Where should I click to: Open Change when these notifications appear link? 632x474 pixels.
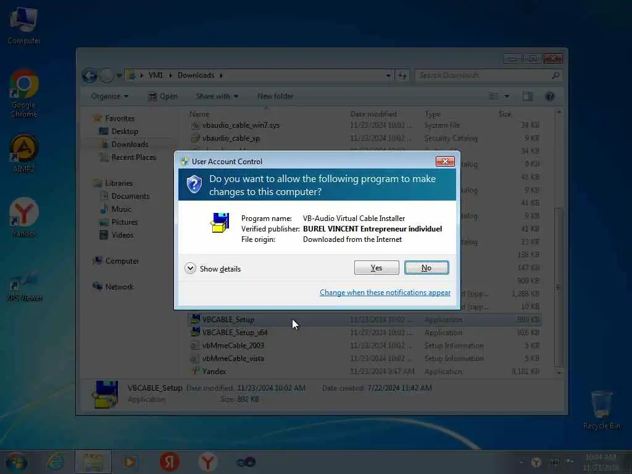tap(385, 293)
